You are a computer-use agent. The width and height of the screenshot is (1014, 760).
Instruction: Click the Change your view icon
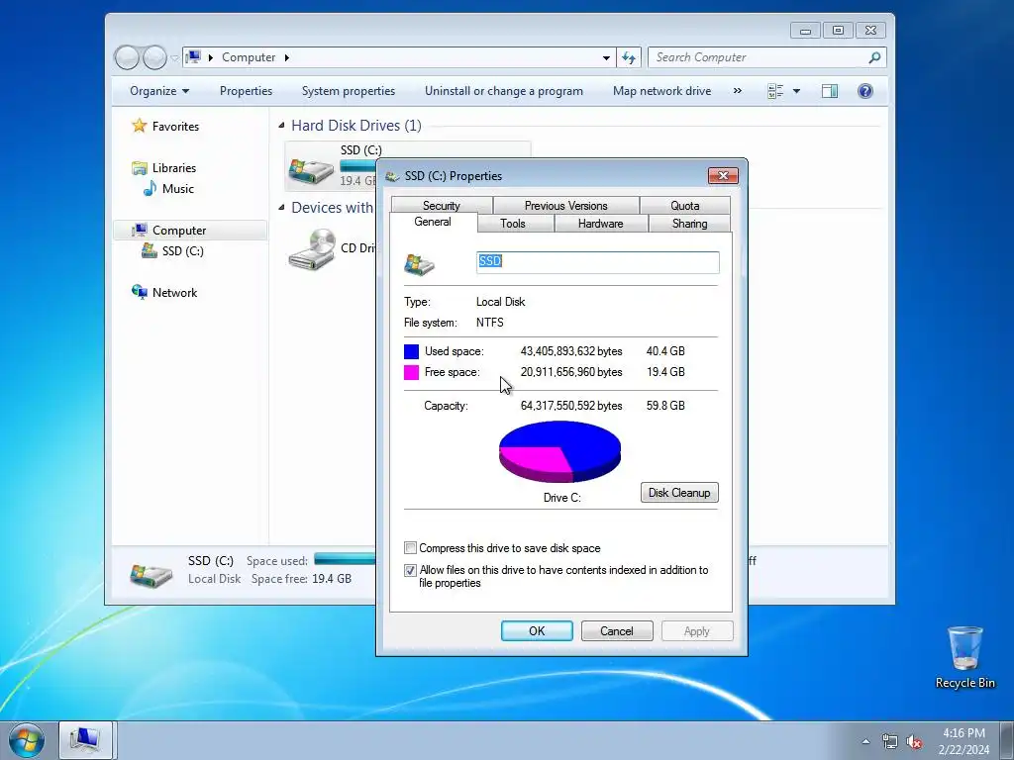[x=775, y=91]
